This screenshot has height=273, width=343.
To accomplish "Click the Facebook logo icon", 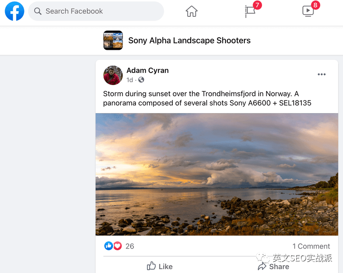I will 15,11.
